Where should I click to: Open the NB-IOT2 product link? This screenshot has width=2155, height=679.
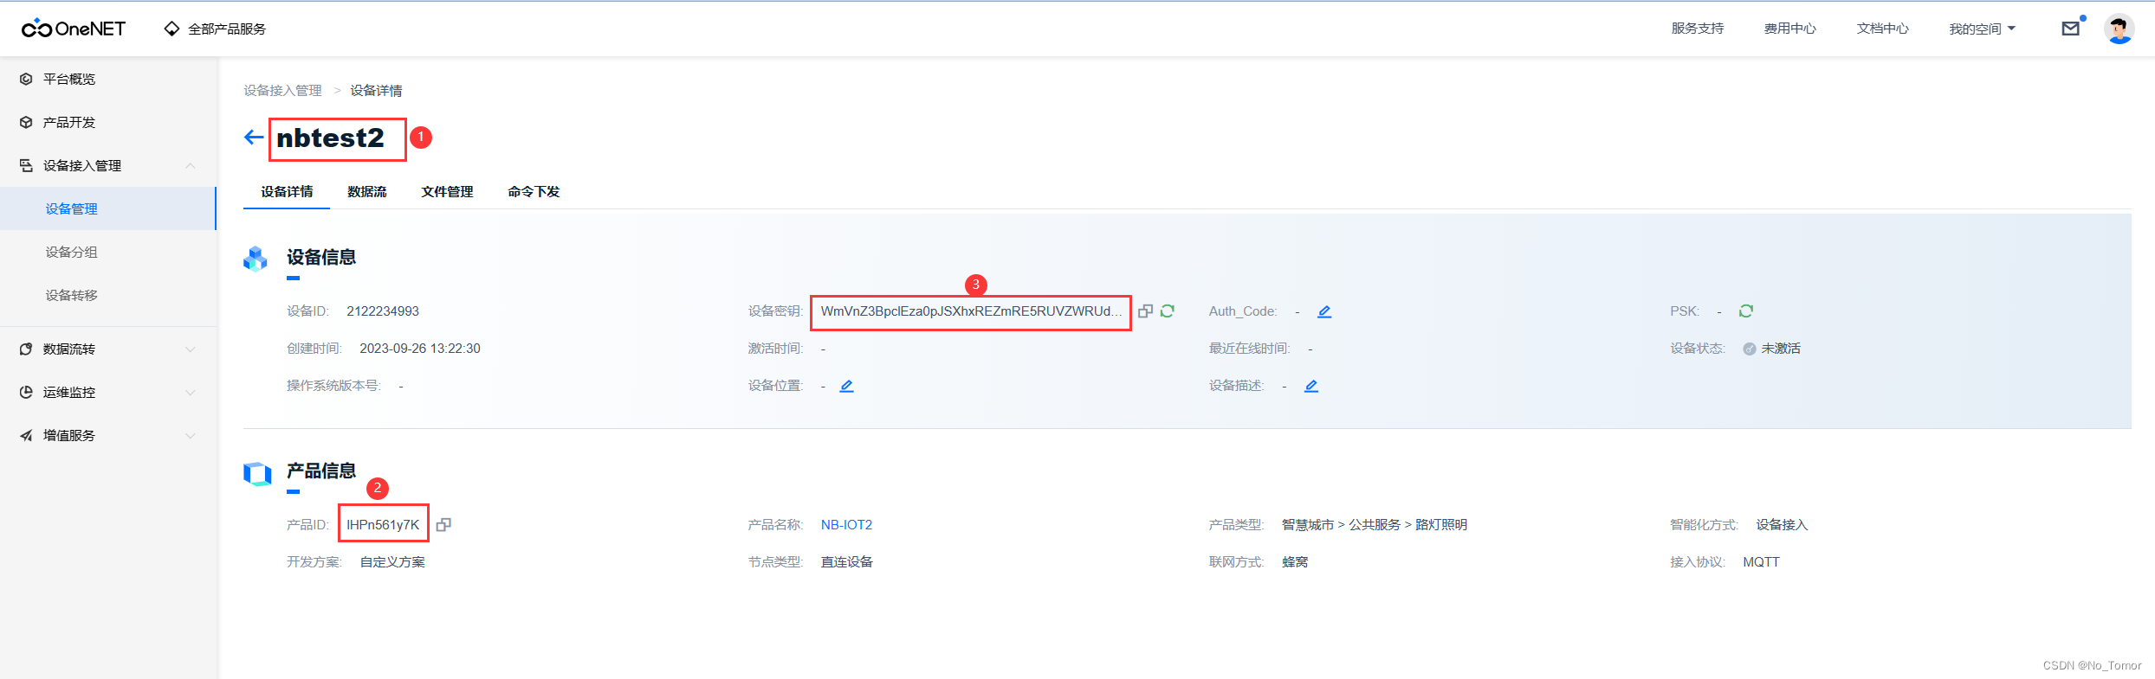[x=846, y=525]
